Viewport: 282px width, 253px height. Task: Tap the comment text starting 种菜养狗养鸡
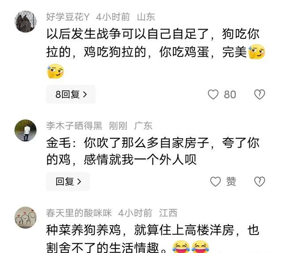click(153, 238)
